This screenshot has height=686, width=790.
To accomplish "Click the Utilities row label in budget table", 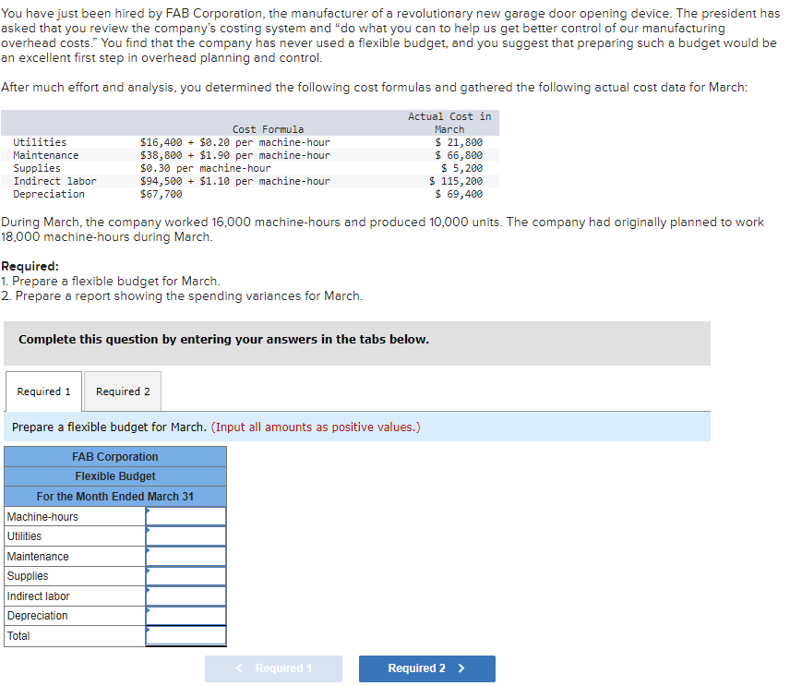I will tap(24, 536).
